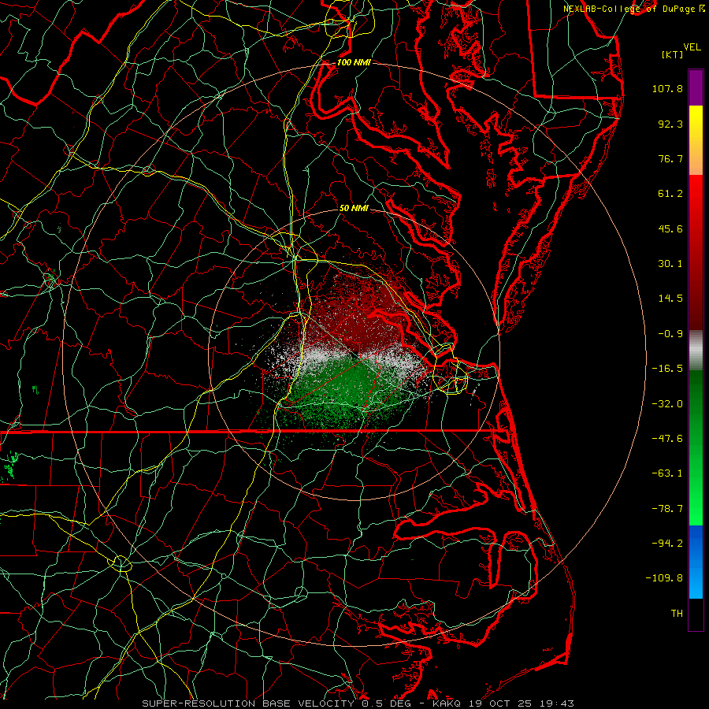Click the -32.0 scale value

[x=667, y=404]
